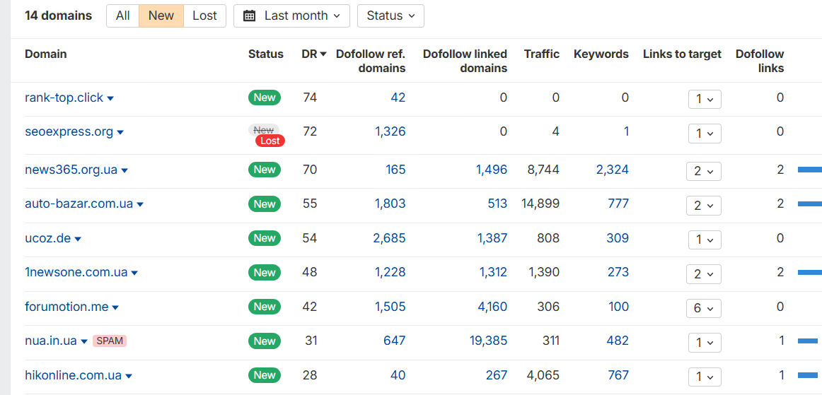Sort by Traffic column header
This screenshot has width=822, height=395.
[542, 54]
